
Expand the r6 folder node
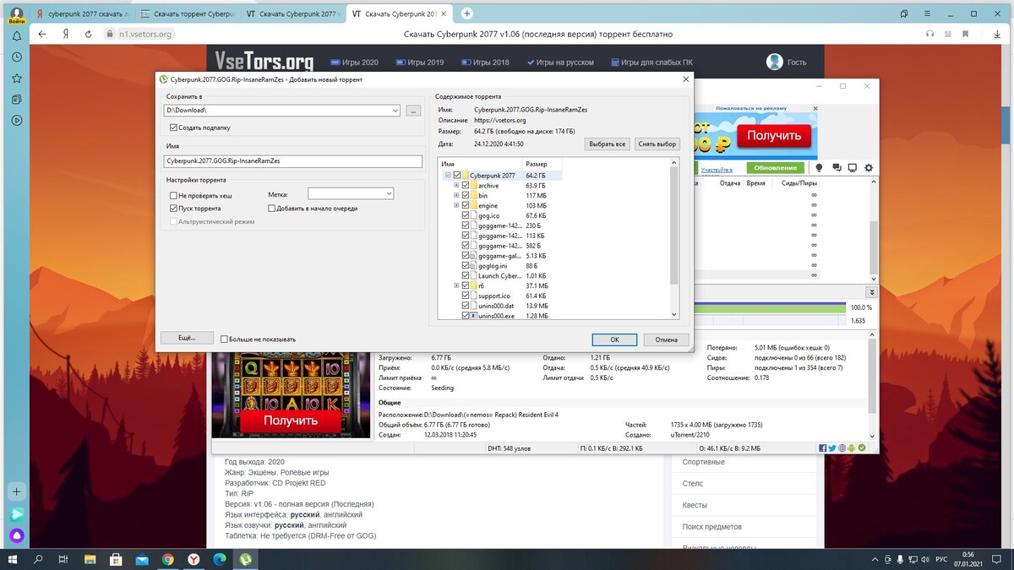pos(456,285)
